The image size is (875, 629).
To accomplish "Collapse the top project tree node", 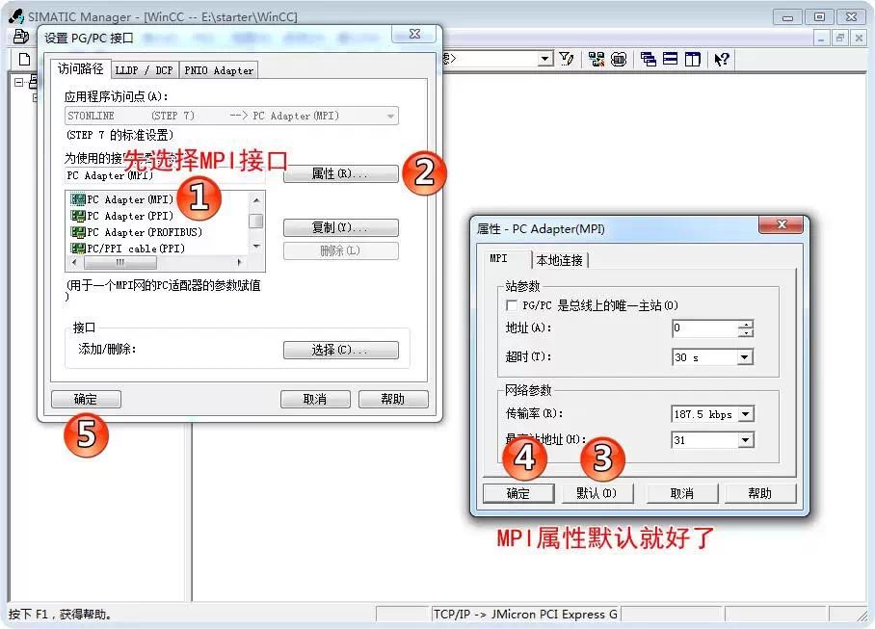I will (x=18, y=83).
